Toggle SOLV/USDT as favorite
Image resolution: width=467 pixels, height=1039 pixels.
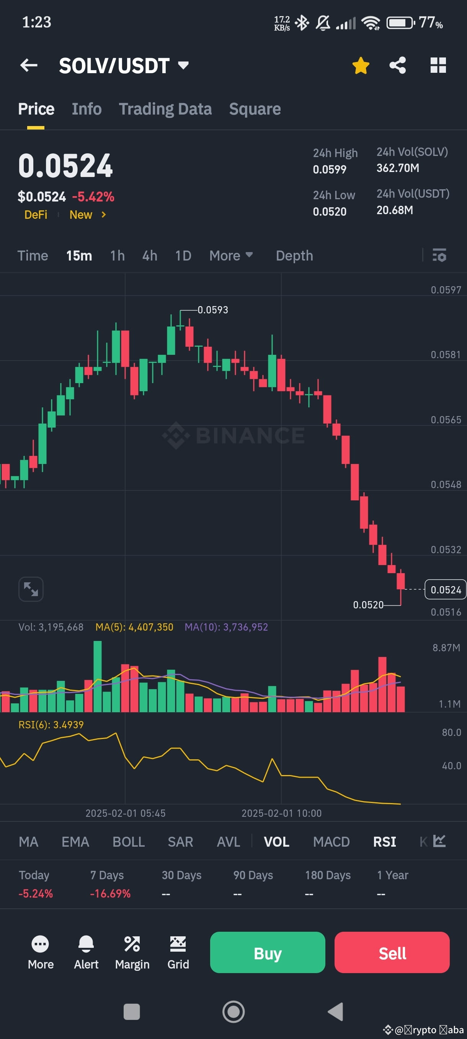pyautogui.click(x=361, y=65)
